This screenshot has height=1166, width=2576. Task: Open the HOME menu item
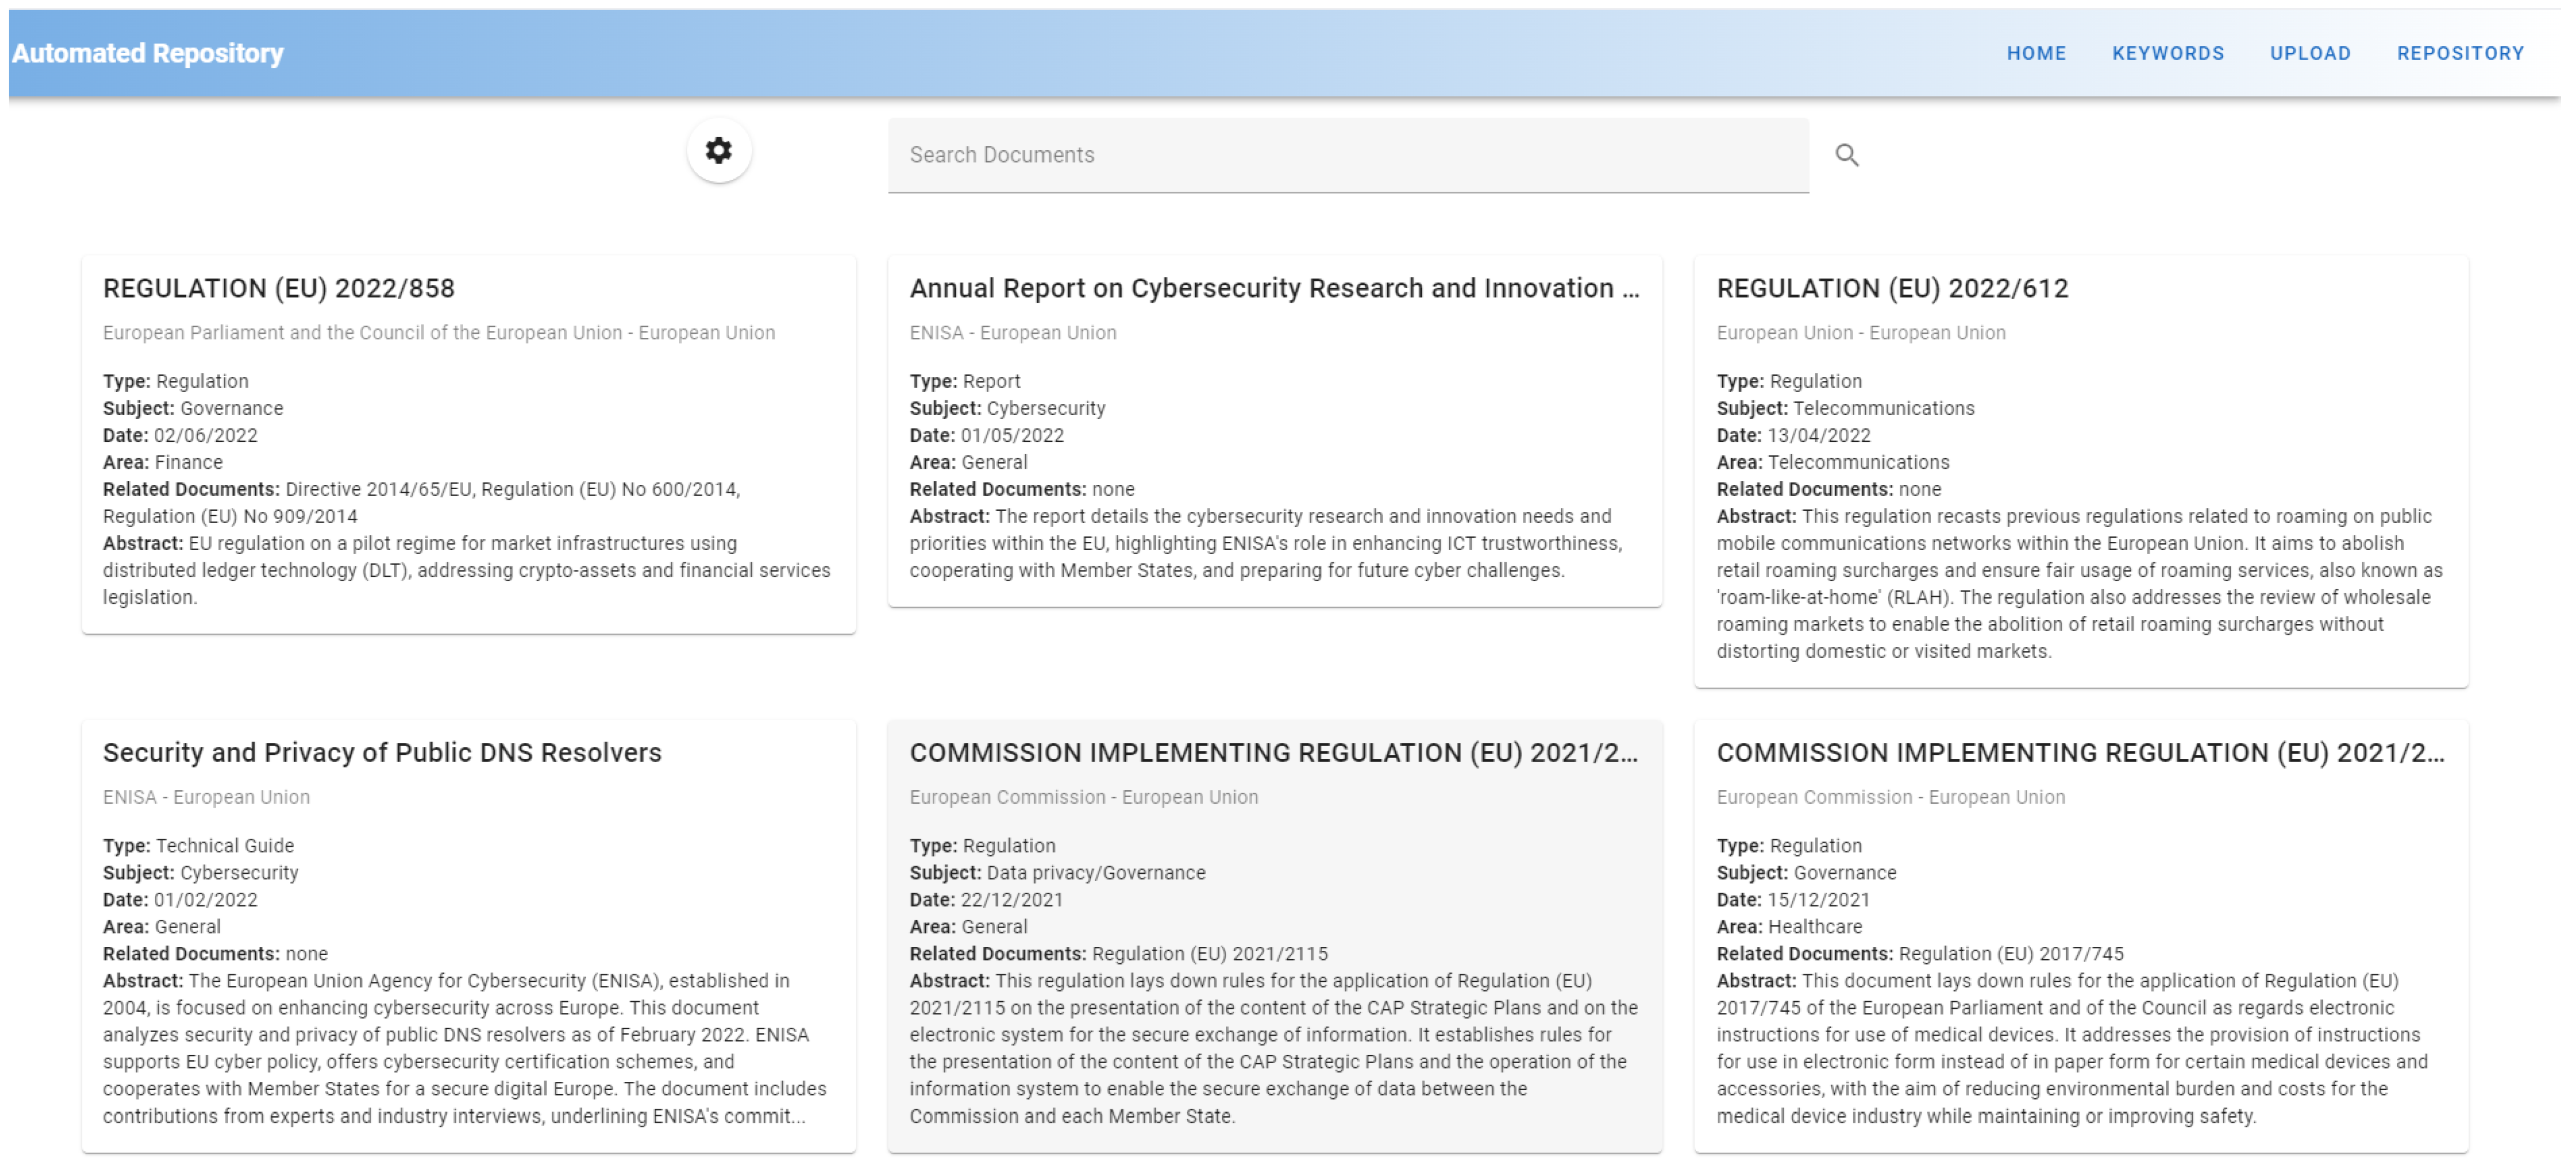(2035, 53)
